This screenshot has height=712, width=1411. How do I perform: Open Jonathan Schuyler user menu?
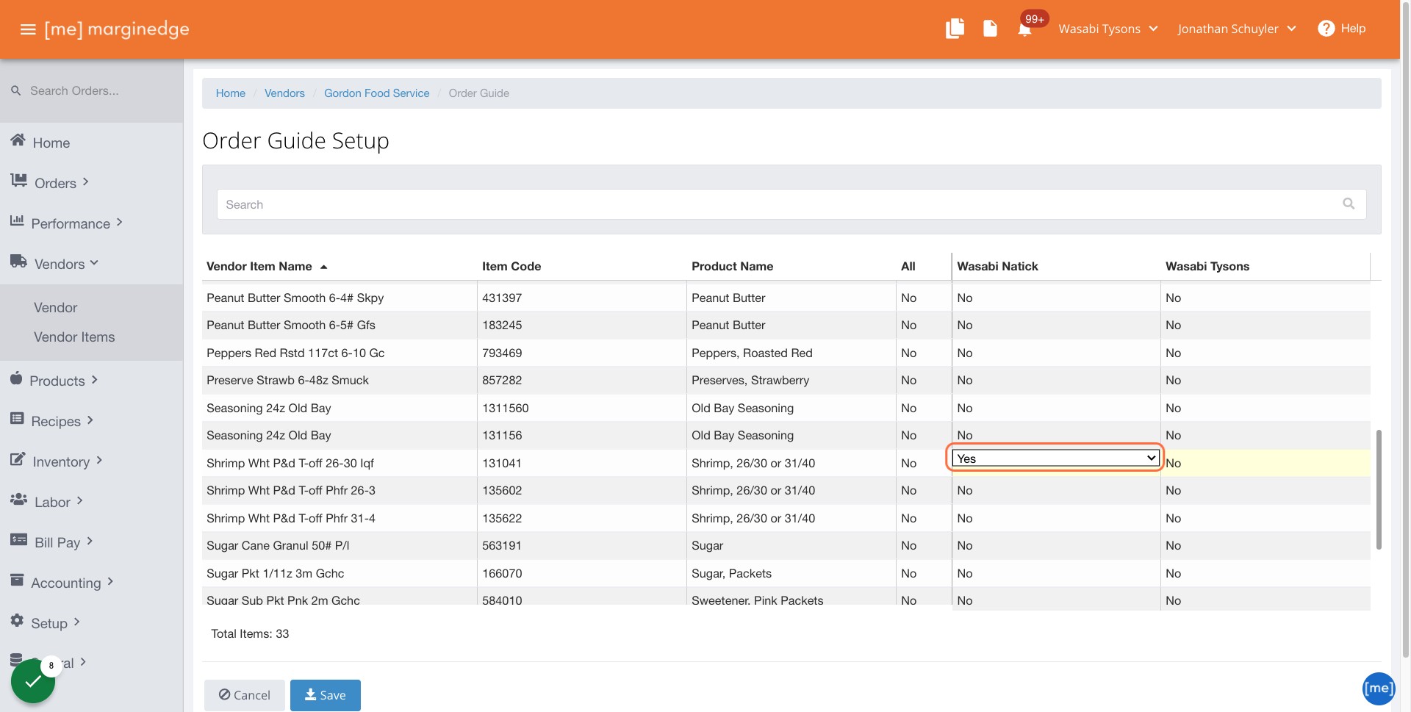pyautogui.click(x=1236, y=29)
